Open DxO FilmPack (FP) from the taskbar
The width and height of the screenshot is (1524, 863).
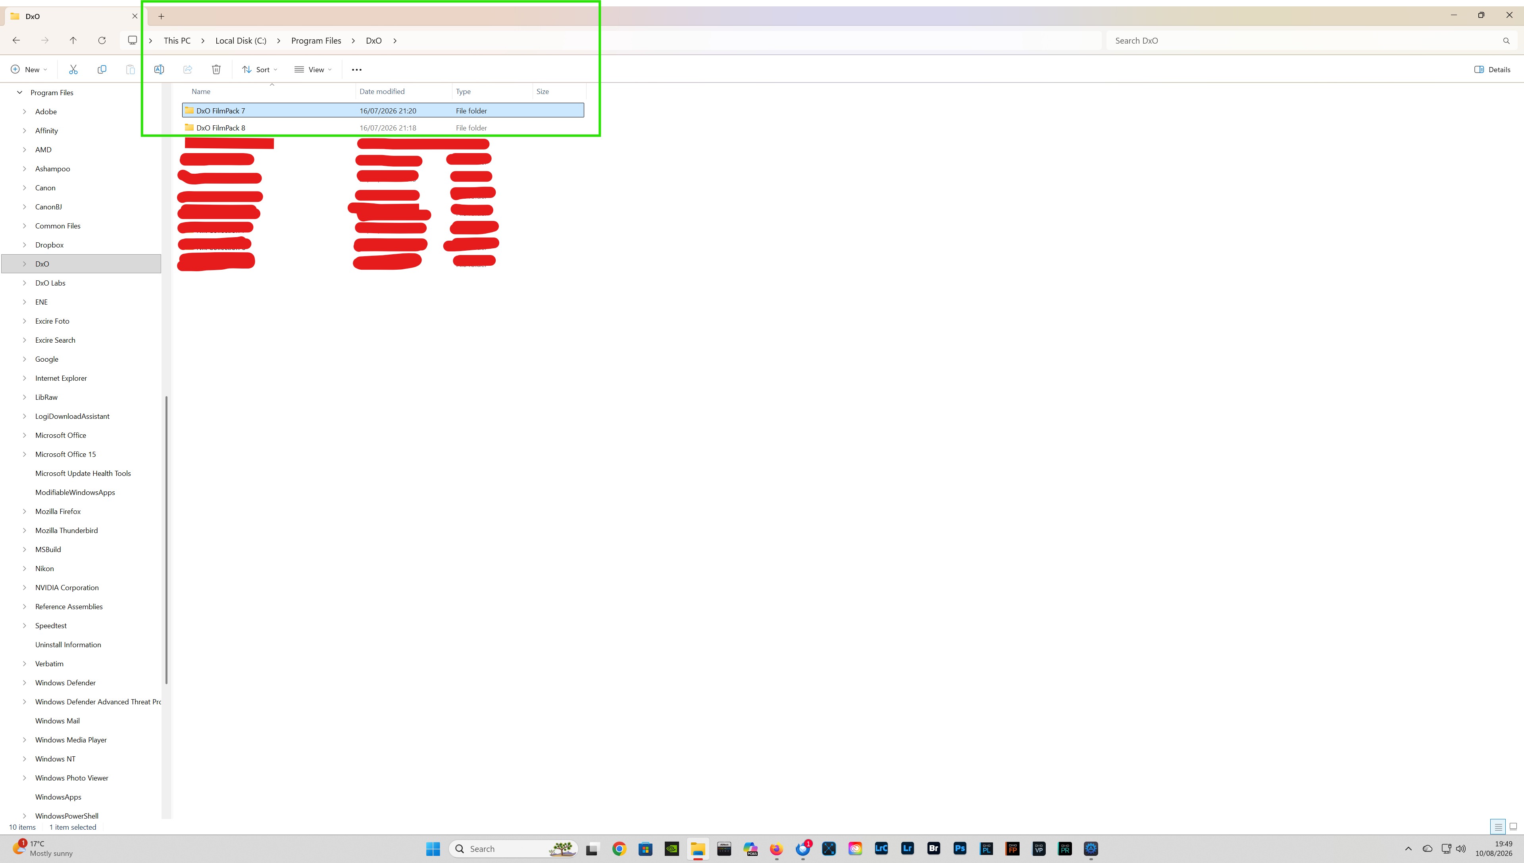pyautogui.click(x=1012, y=849)
